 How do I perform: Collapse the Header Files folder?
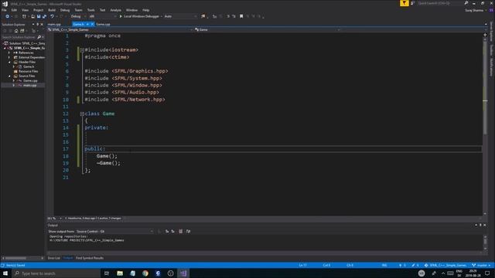pos(9,62)
